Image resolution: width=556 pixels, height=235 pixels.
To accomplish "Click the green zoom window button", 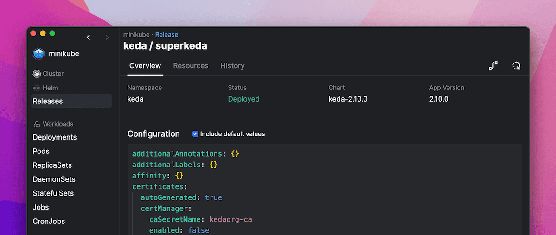I will (52, 33).
